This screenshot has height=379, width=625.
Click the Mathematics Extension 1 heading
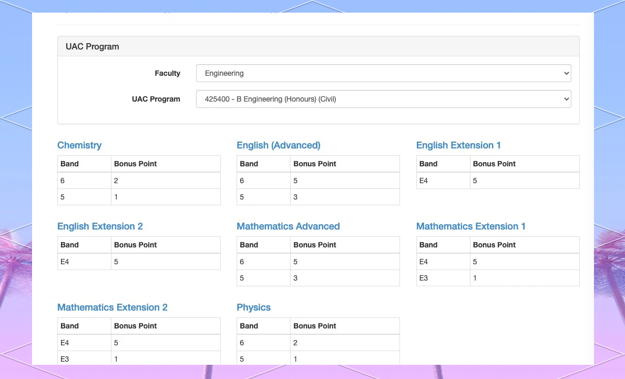coord(470,226)
